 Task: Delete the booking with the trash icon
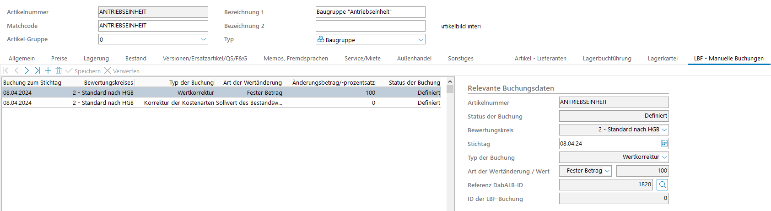59,70
